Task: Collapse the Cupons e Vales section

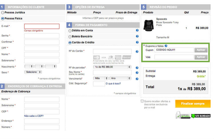Action: (x=144, y=46)
